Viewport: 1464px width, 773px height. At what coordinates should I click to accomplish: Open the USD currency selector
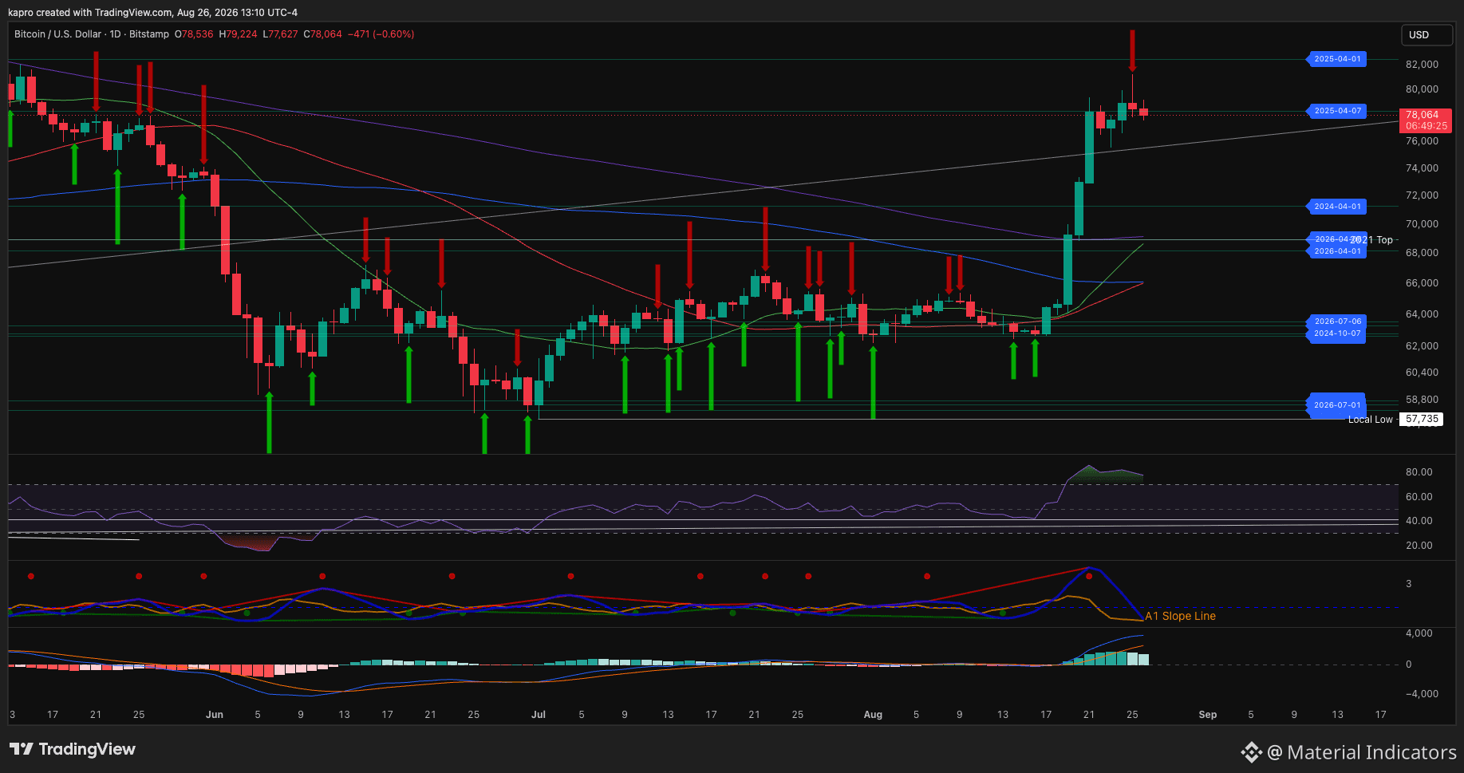click(1427, 34)
